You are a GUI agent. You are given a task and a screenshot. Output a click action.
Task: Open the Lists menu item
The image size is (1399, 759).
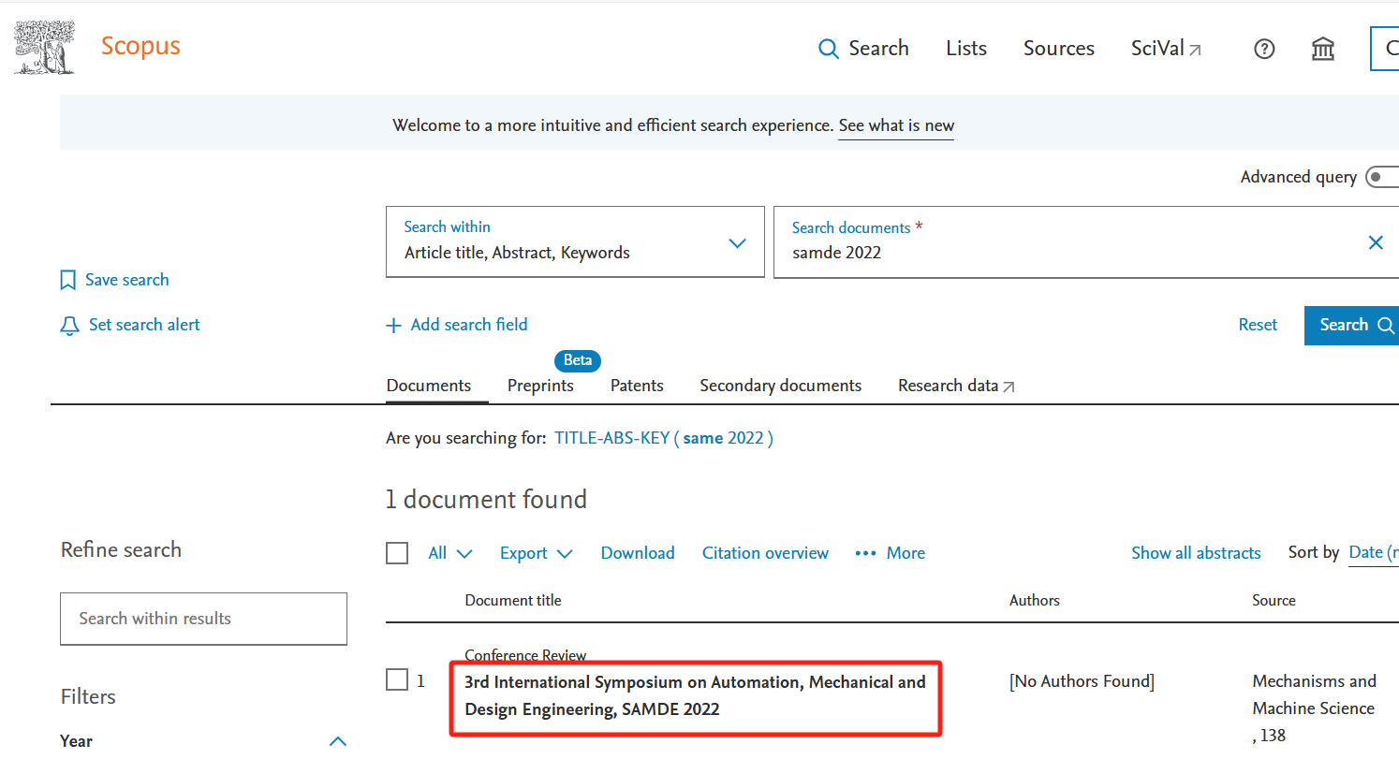tap(966, 49)
